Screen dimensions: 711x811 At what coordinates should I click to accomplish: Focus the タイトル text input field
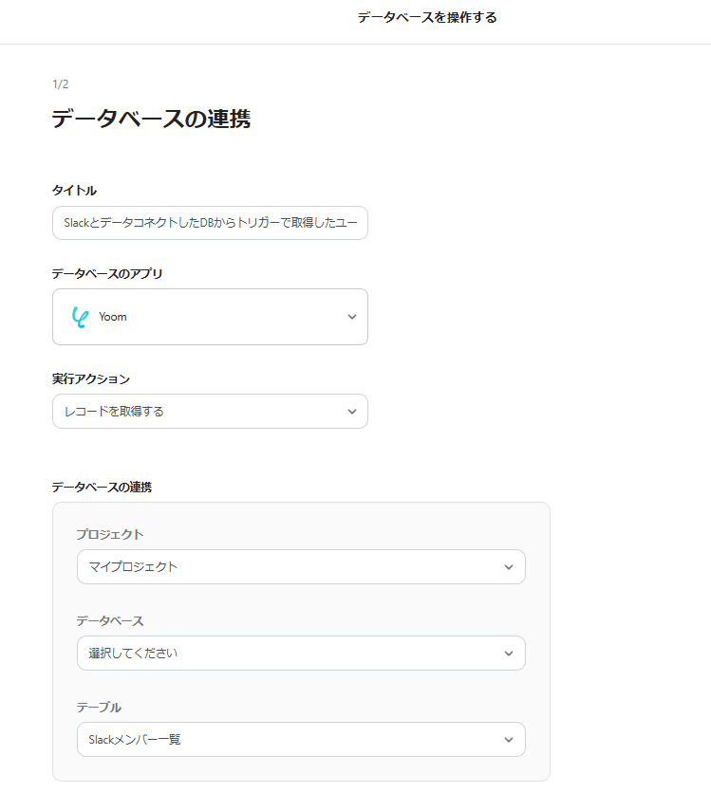coord(210,223)
